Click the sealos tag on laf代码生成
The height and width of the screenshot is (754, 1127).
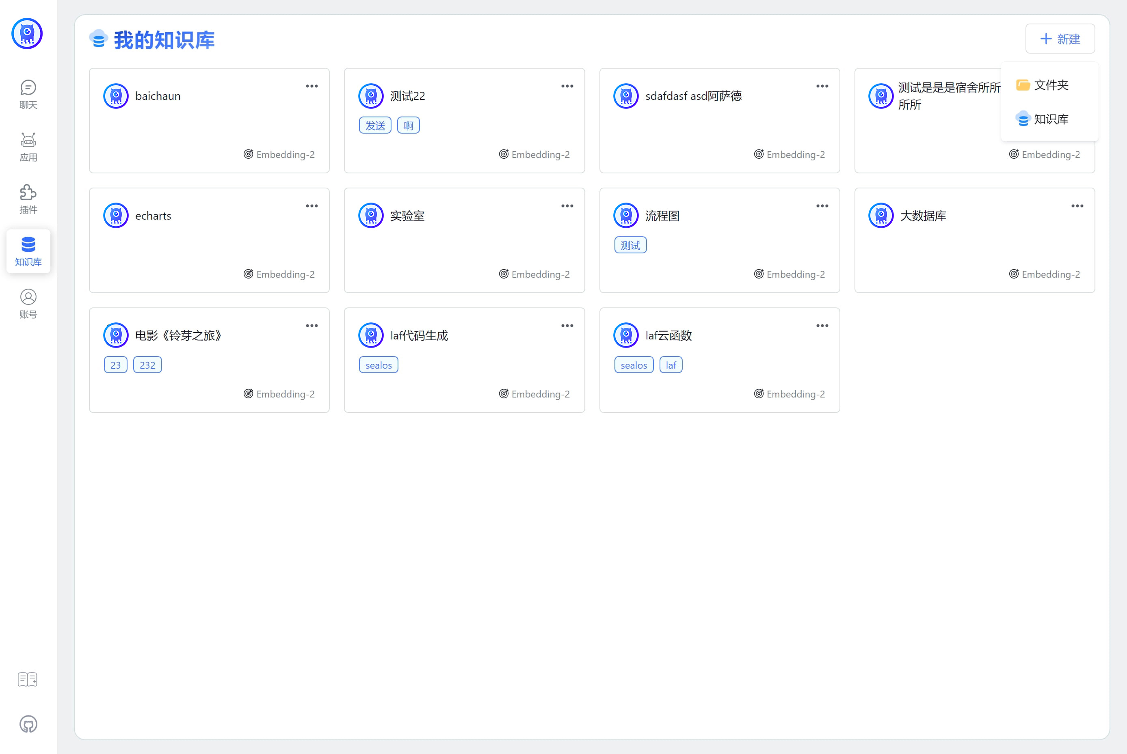379,365
